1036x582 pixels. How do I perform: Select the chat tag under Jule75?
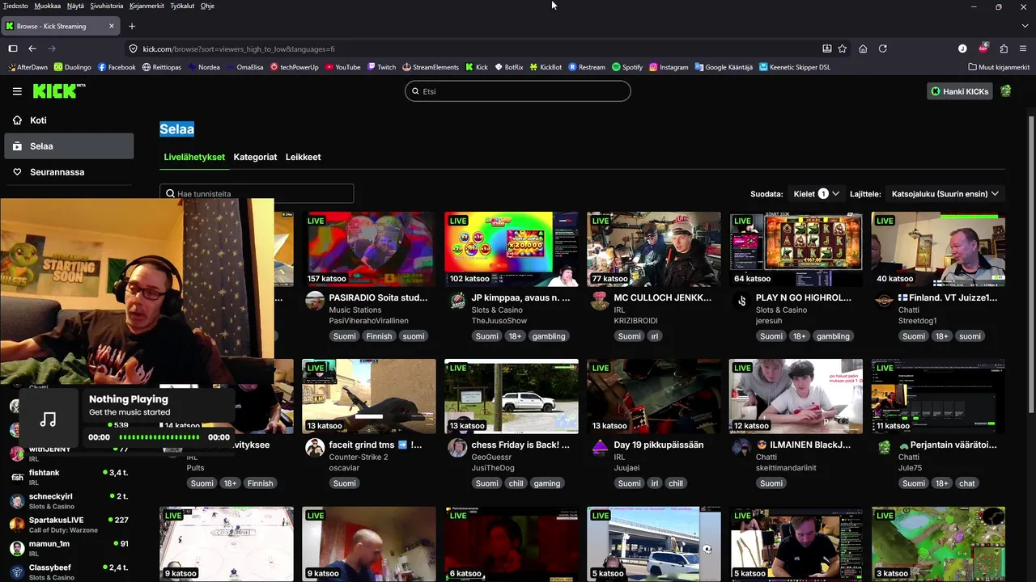point(966,483)
